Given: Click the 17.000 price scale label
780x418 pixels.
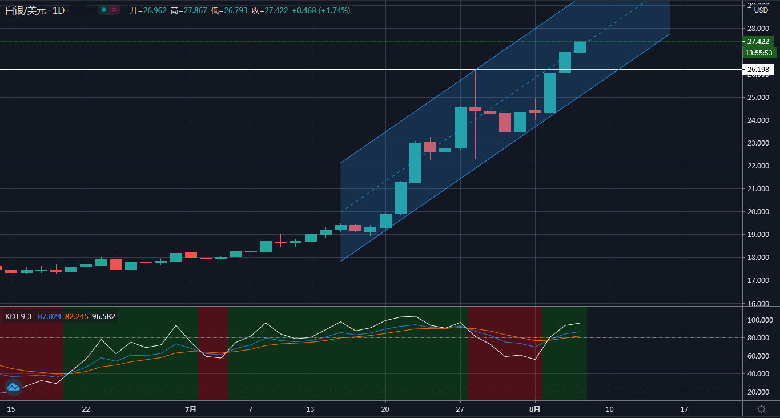Looking at the screenshot, I should coord(758,280).
